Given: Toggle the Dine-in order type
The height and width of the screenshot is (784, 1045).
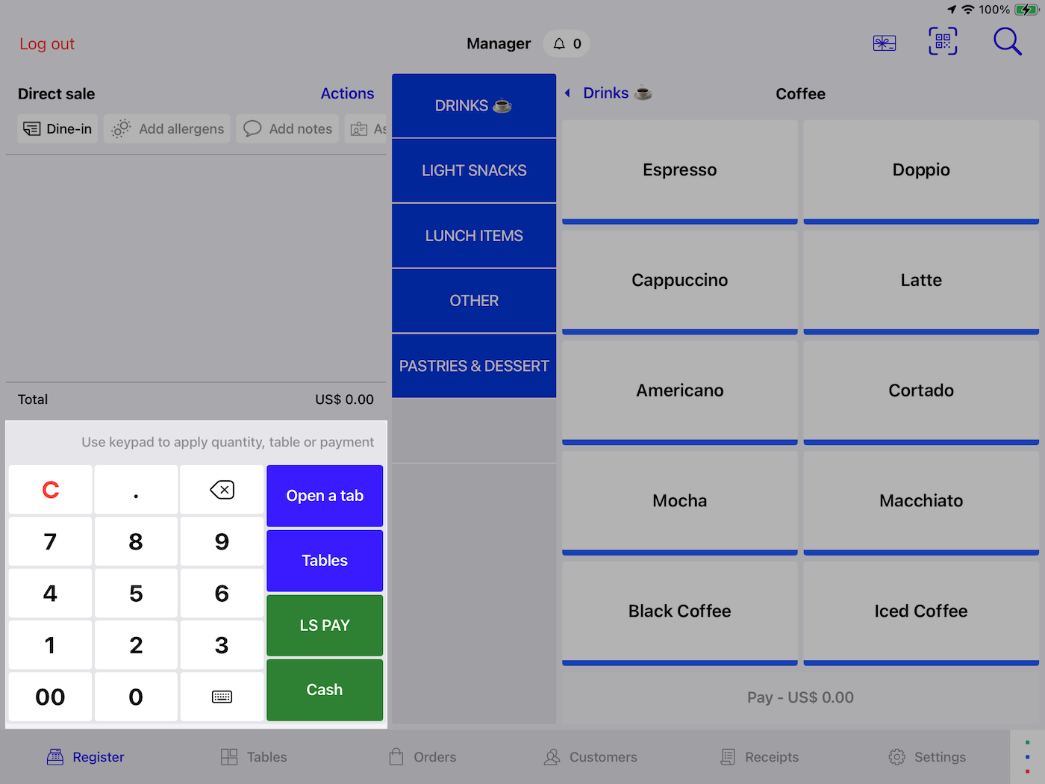Looking at the screenshot, I should click(x=57, y=128).
